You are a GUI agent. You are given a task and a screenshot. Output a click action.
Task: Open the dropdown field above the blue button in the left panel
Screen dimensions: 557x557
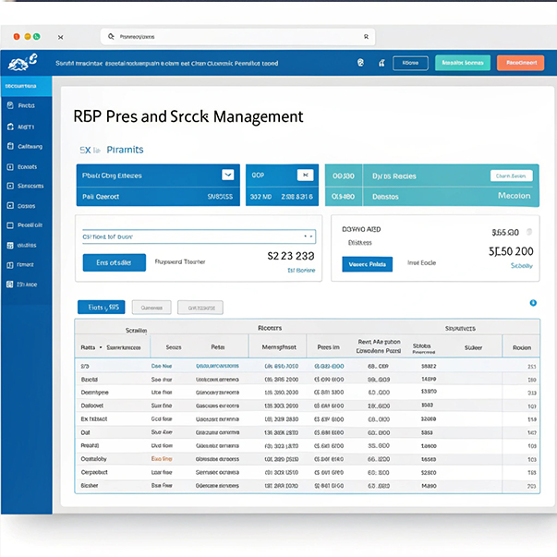pyautogui.click(x=199, y=236)
